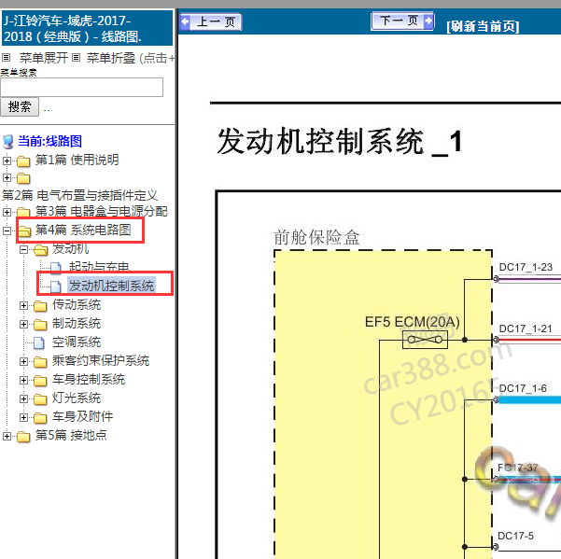This screenshot has height=559, width=561.
Task: Click the computer icon beside 当前:线路图
Action: tap(7, 142)
